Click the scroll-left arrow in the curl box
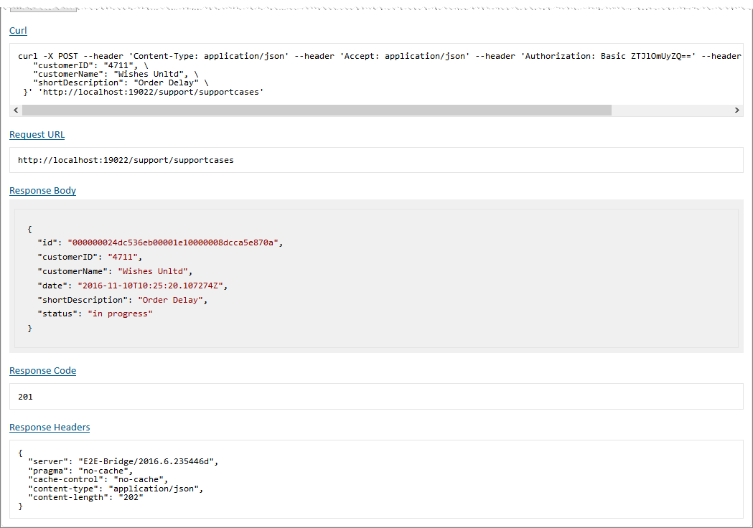The width and height of the screenshot is (753, 528). pyautogui.click(x=16, y=110)
